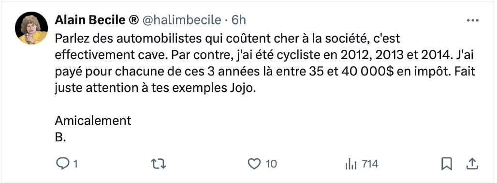Open the three-dot more options menu

(x=472, y=21)
